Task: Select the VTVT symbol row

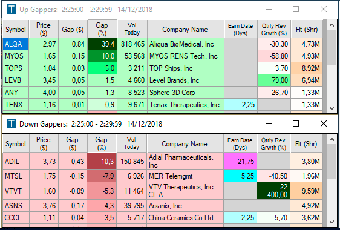Action: (x=16, y=191)
